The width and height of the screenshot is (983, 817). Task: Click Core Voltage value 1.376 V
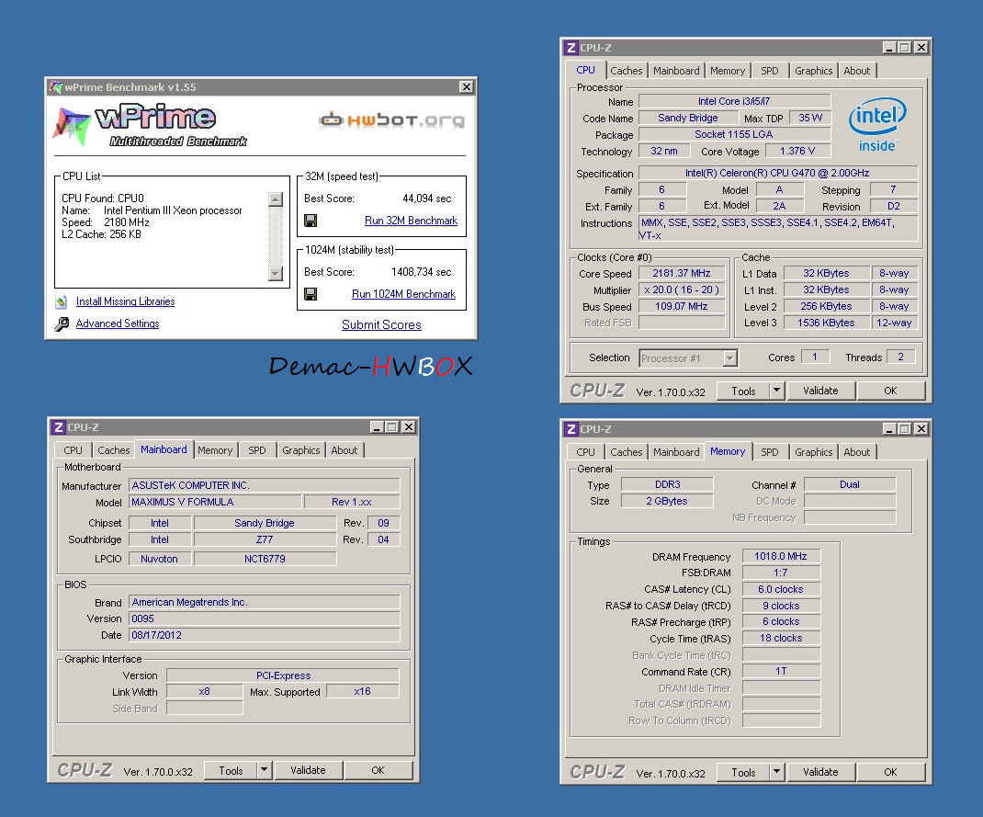click(x=797, y=151)
